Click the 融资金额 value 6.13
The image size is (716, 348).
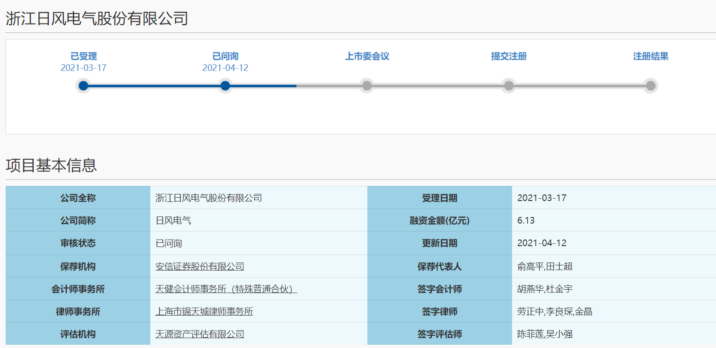(522, 220)
